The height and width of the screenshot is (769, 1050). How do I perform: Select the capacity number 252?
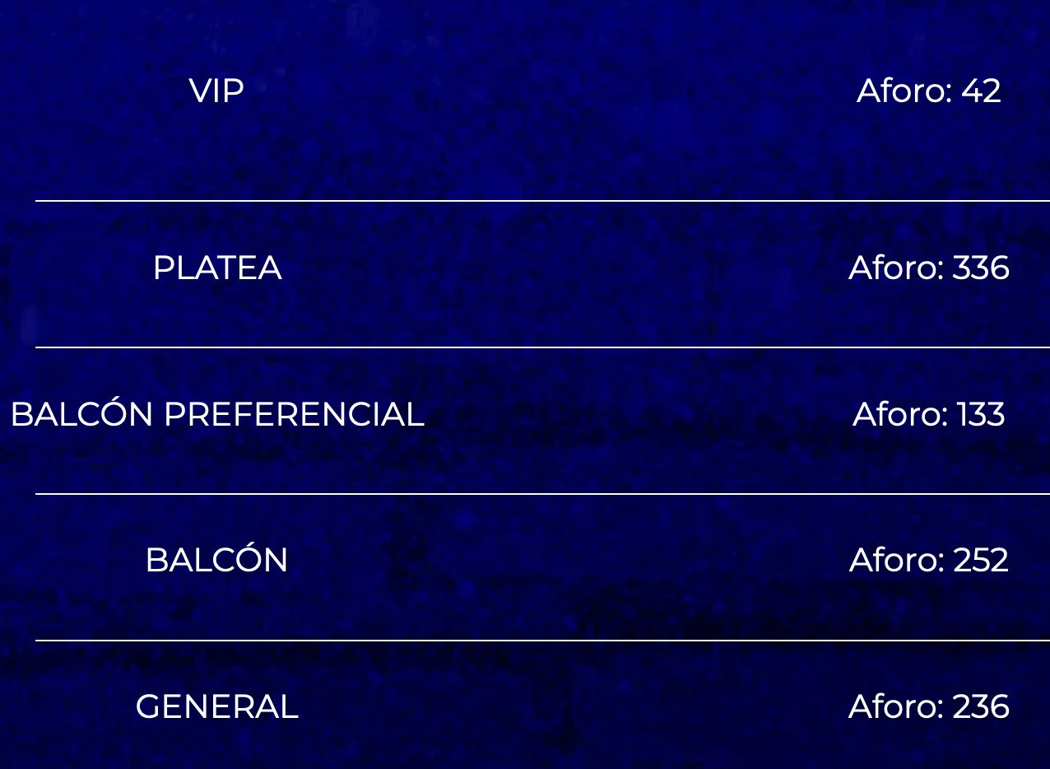tap(981, 560)
